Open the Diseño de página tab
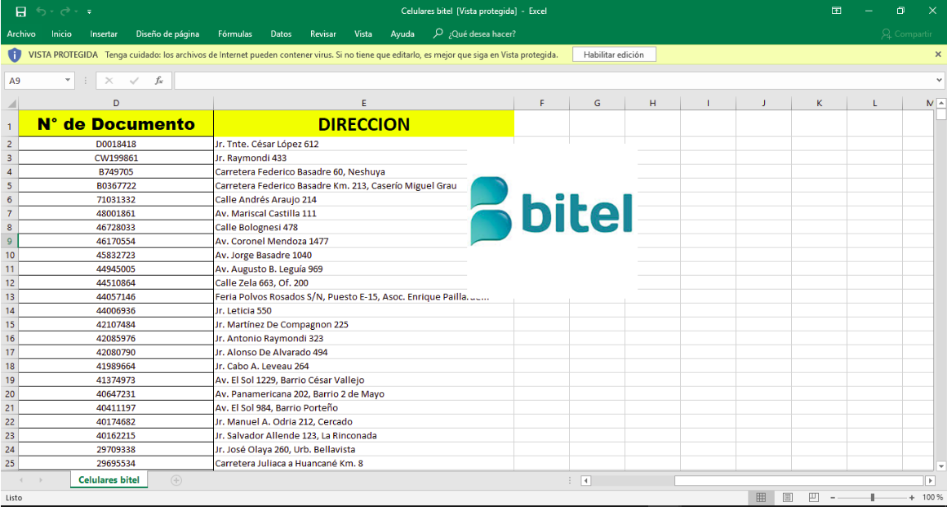 (x=167, y=33)
